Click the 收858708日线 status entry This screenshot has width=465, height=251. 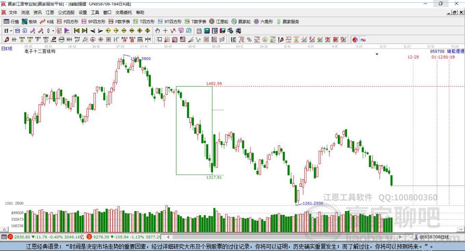point(435,237)
